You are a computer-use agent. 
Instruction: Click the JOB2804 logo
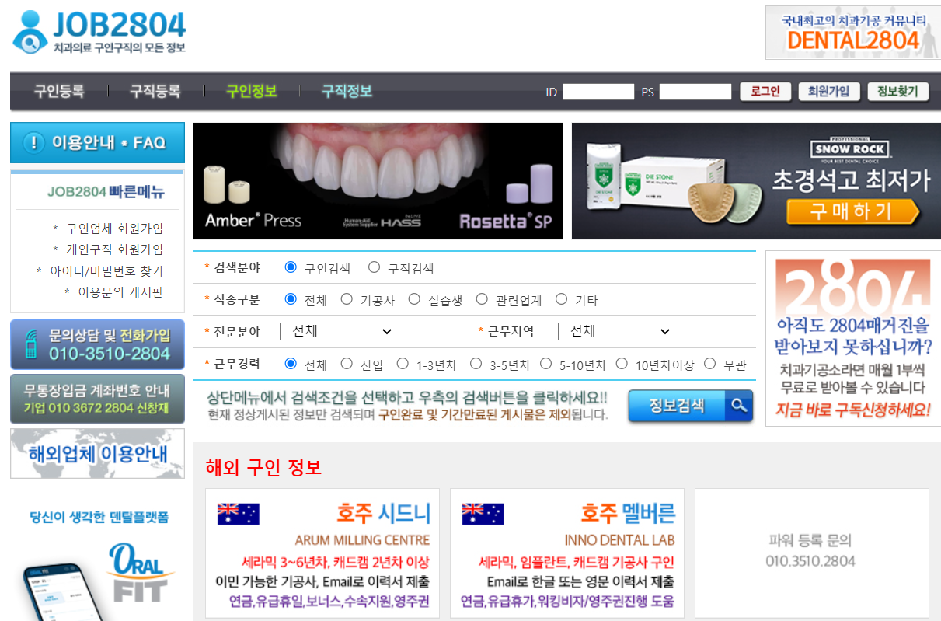(x=99, y=32)
